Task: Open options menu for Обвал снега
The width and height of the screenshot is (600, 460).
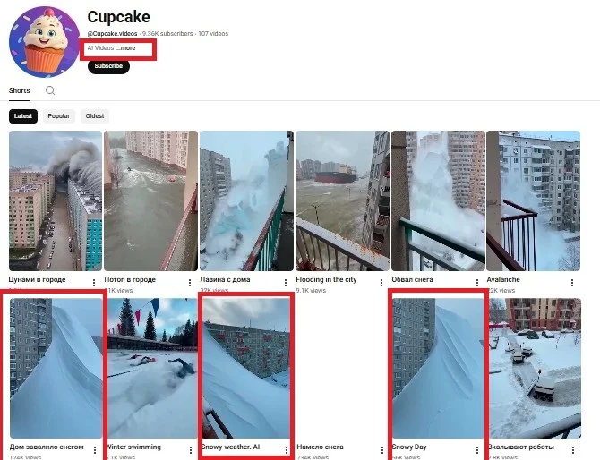Action: (x=476, y=283)
